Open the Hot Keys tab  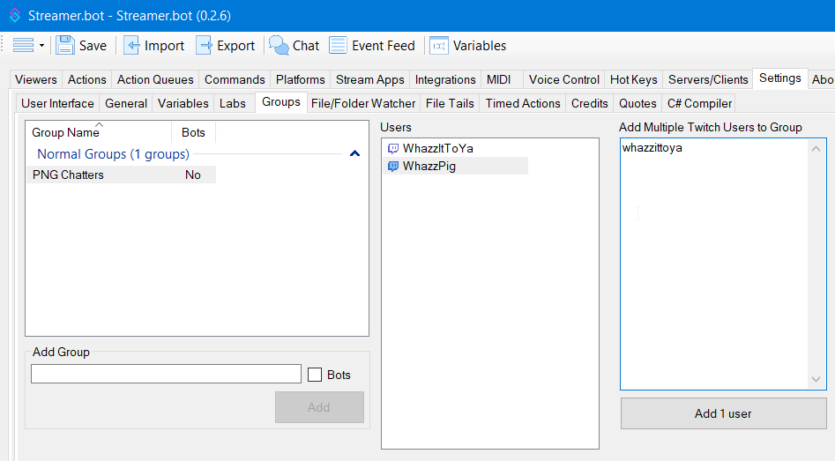tap(633, 79)
